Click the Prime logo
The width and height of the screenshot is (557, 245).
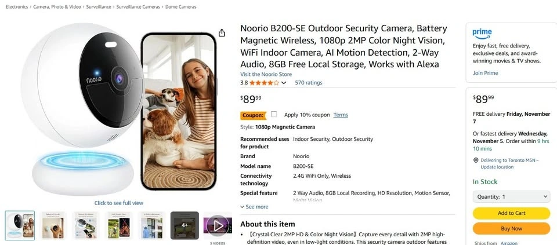tap(482, 32)
